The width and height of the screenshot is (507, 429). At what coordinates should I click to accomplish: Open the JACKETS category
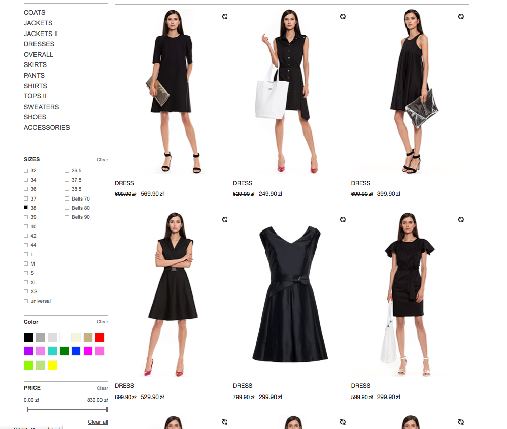click(38, 23)
